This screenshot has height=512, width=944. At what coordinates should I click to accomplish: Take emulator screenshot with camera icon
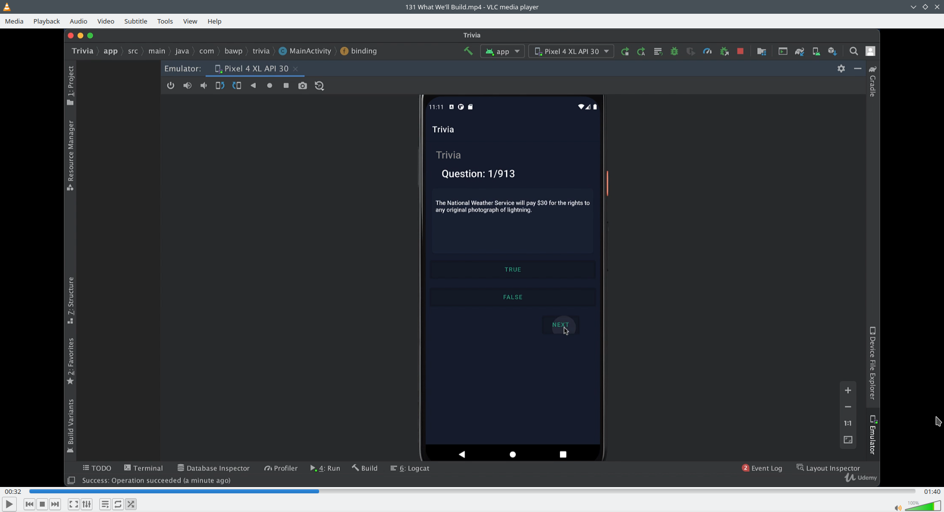click(302, 85)
